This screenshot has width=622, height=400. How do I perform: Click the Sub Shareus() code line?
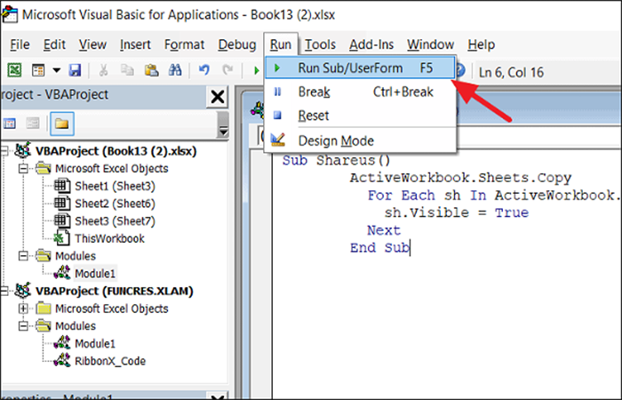337,160
